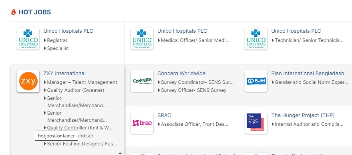Select the Quality Auditor (Sweater) job

tap(75, 90)
